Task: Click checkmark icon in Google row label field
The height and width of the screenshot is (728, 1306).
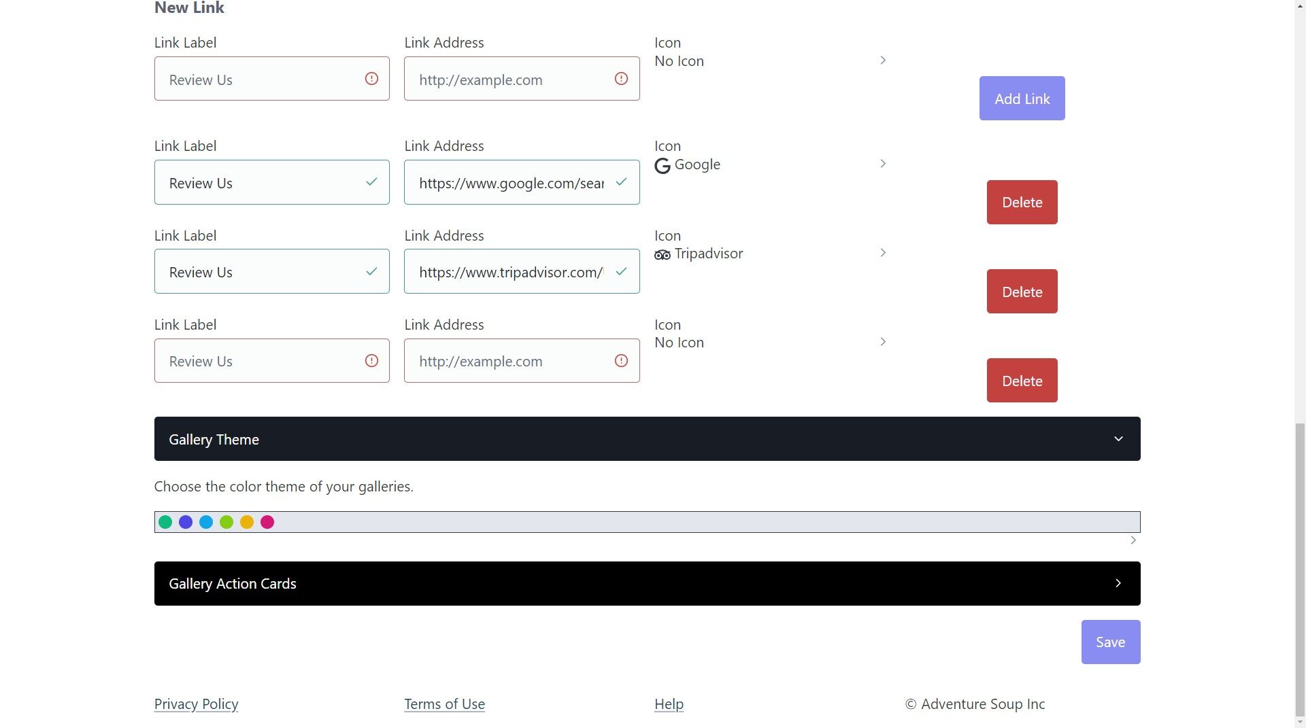Action: coord(371,182)
